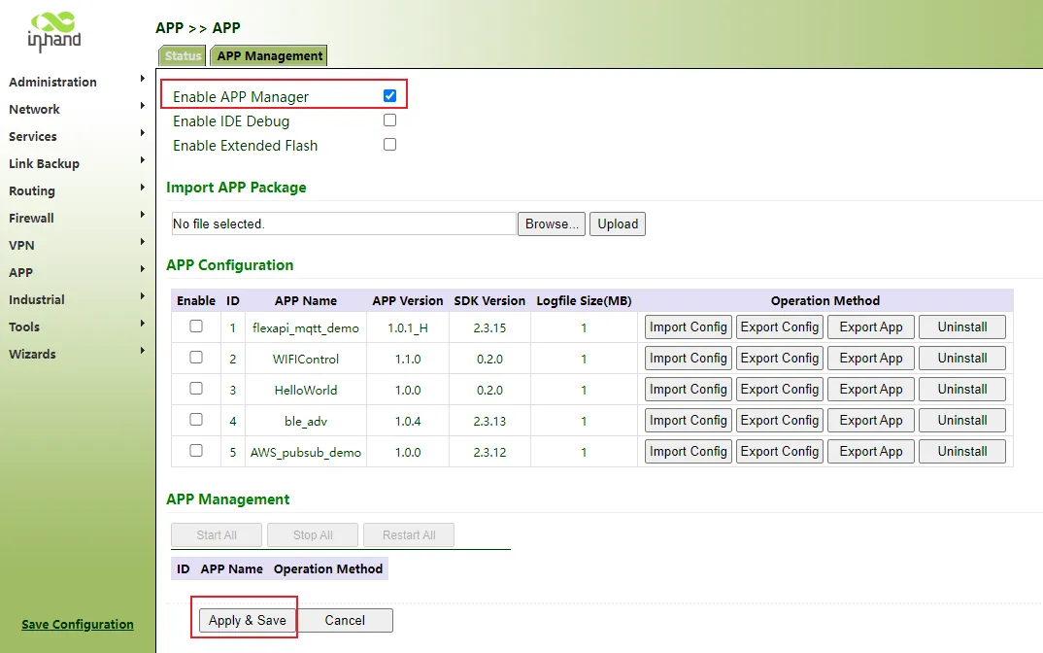The height and width of the screenshot is (653, 1043).
Task: Enable the flexapi_mqtt_demo app checkbox
Action: point(195,326)
